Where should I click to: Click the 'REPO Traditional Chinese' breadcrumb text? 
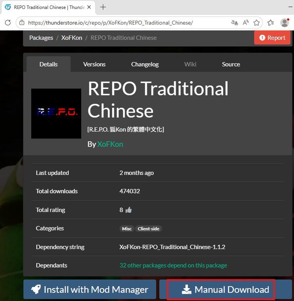click(x=123, y=38)
